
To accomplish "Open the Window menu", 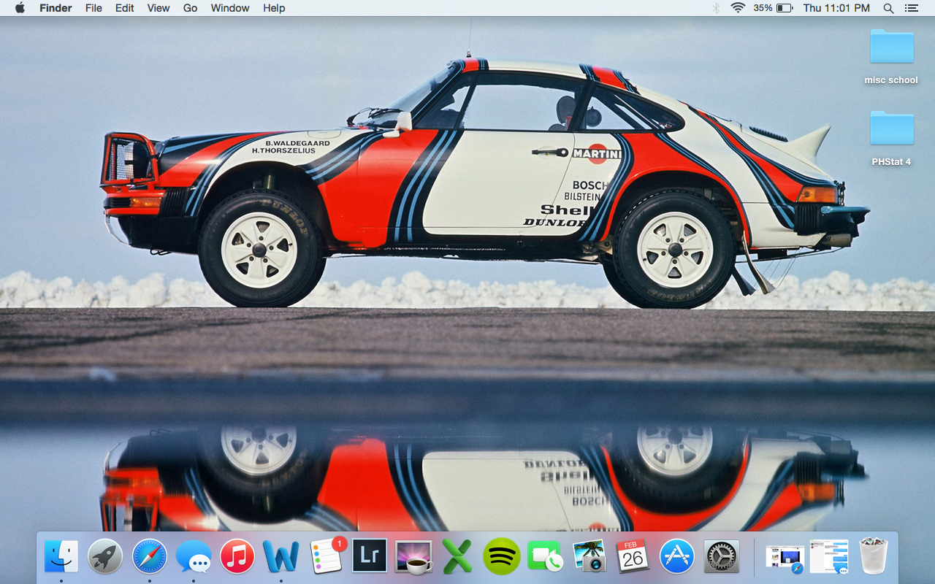I will coord(230,8).
